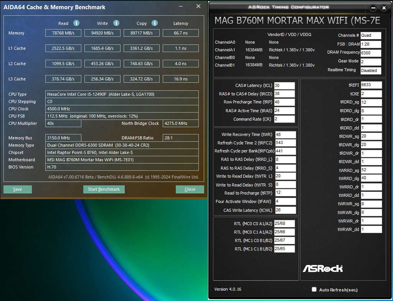Click the RTL (MC0 C1 A1/A2) field

point(284,232)
